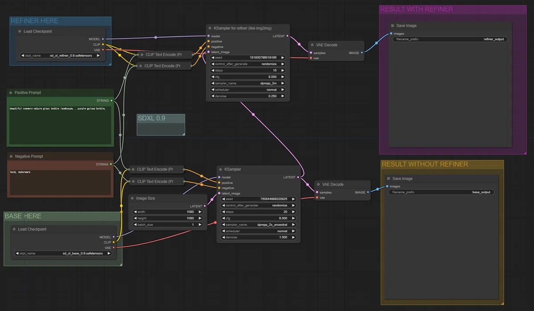Open the ckpt_name sd_xl_refiner_0.9.safetensors selector
Image resolution: width=534 pixels, height=311 pixels.
pos(60,56)
